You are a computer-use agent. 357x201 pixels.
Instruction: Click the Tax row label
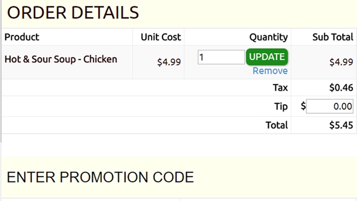(280, 88)
